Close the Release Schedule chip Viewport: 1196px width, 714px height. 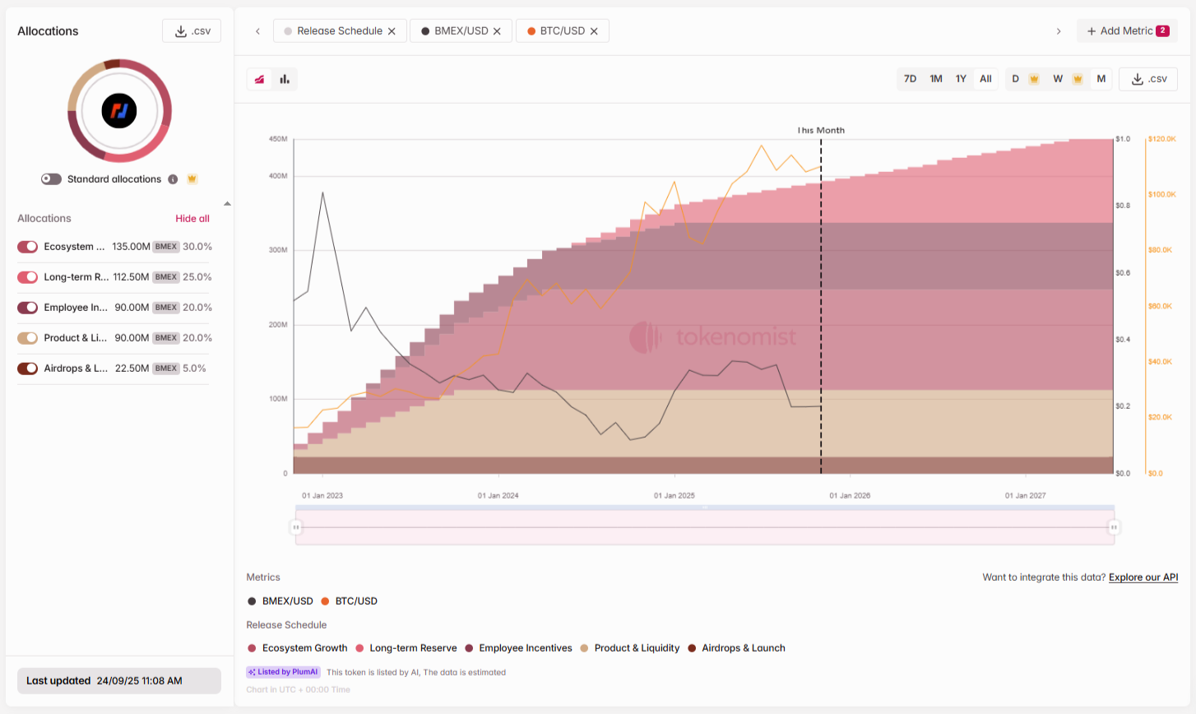point(392,31)
